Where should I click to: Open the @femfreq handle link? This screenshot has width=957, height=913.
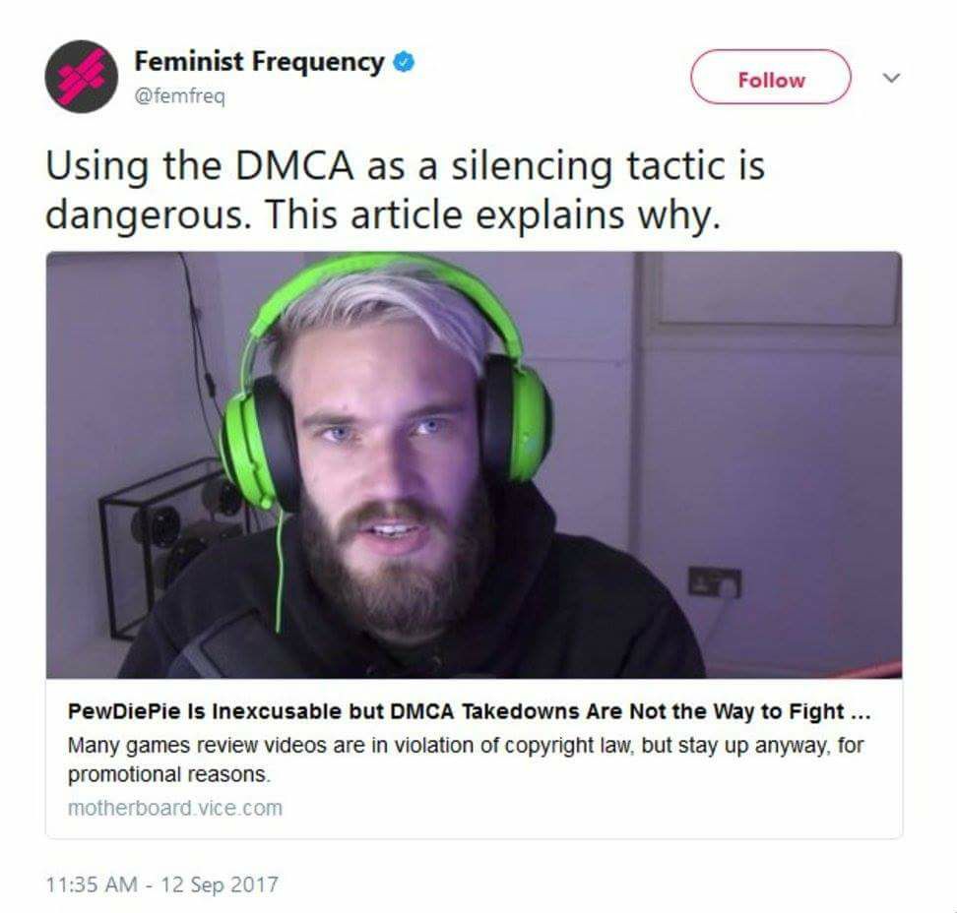[x=179, y=95]
